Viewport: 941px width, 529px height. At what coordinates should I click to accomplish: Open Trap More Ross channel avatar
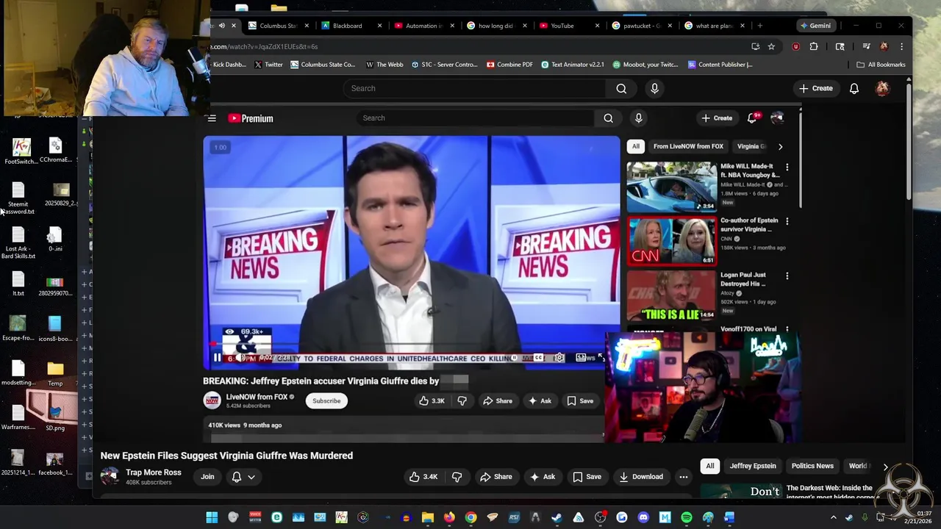(110, 476)
